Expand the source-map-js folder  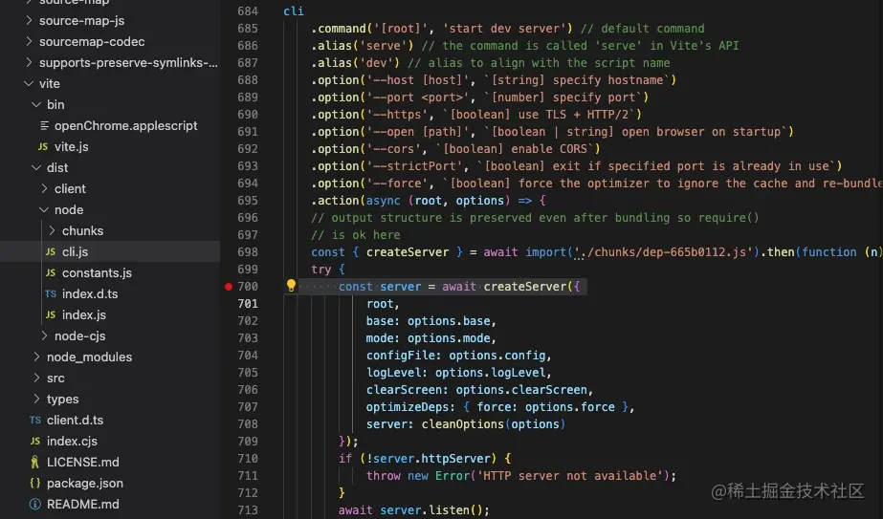click(x=29, y=20)
